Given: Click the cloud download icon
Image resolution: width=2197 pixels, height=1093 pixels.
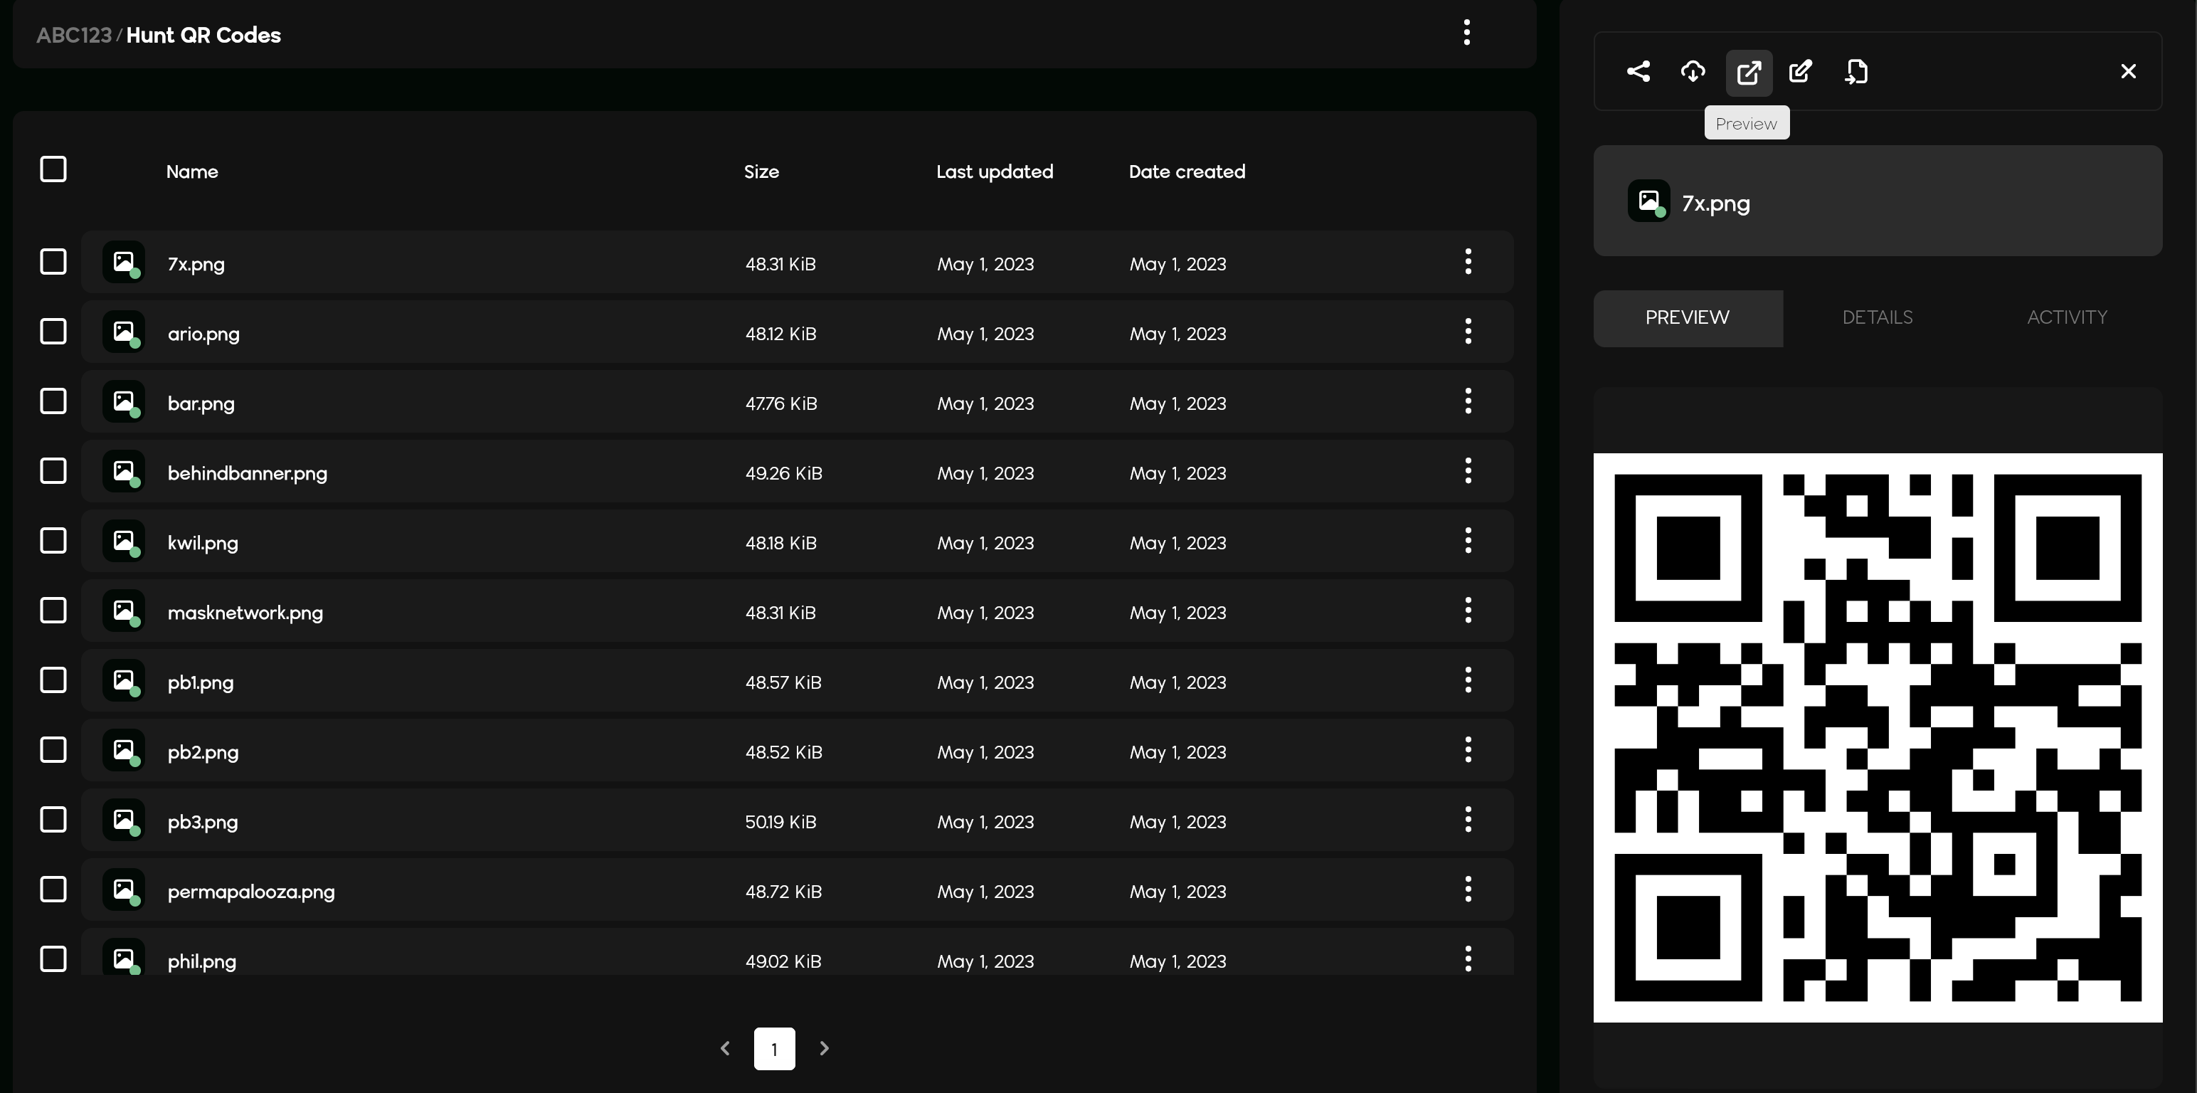Looking at the screenshot, I should (x=1693, y=72).
